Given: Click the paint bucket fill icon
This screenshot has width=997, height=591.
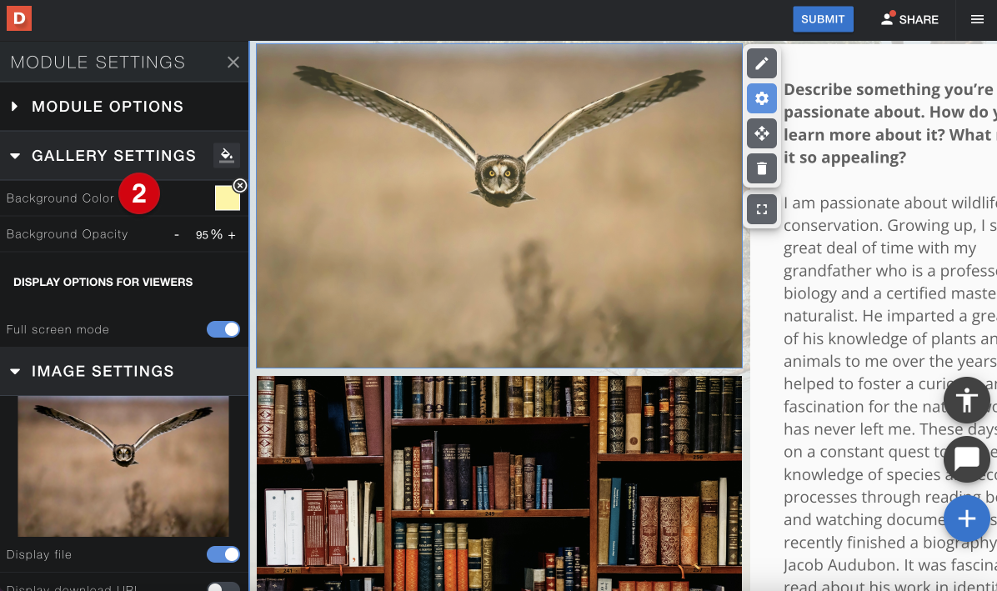Looking at the screenshot, I should coord(227,155).
